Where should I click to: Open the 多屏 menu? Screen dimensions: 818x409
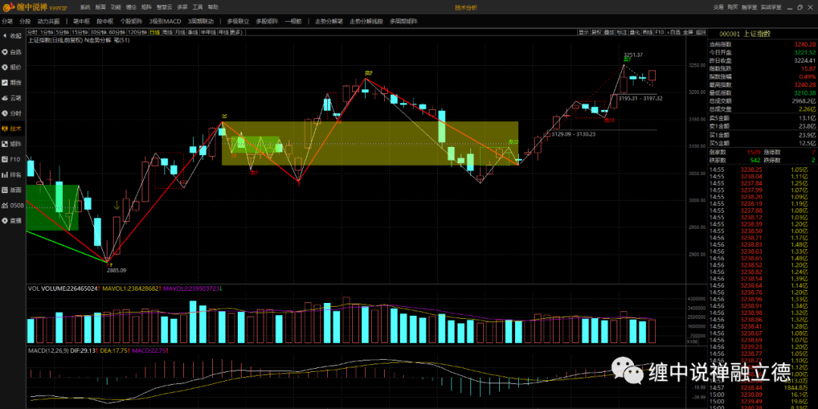point(182,8)
